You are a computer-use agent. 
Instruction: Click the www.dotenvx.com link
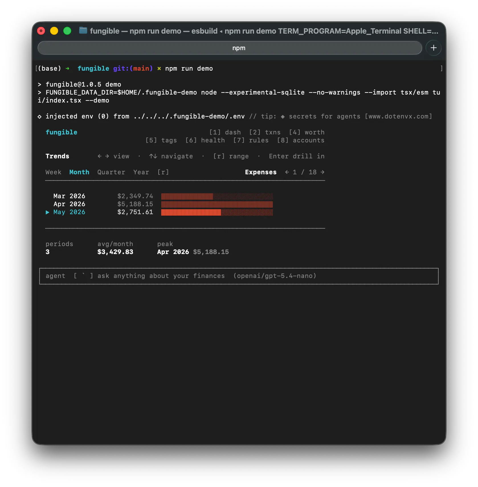[398, 116]
